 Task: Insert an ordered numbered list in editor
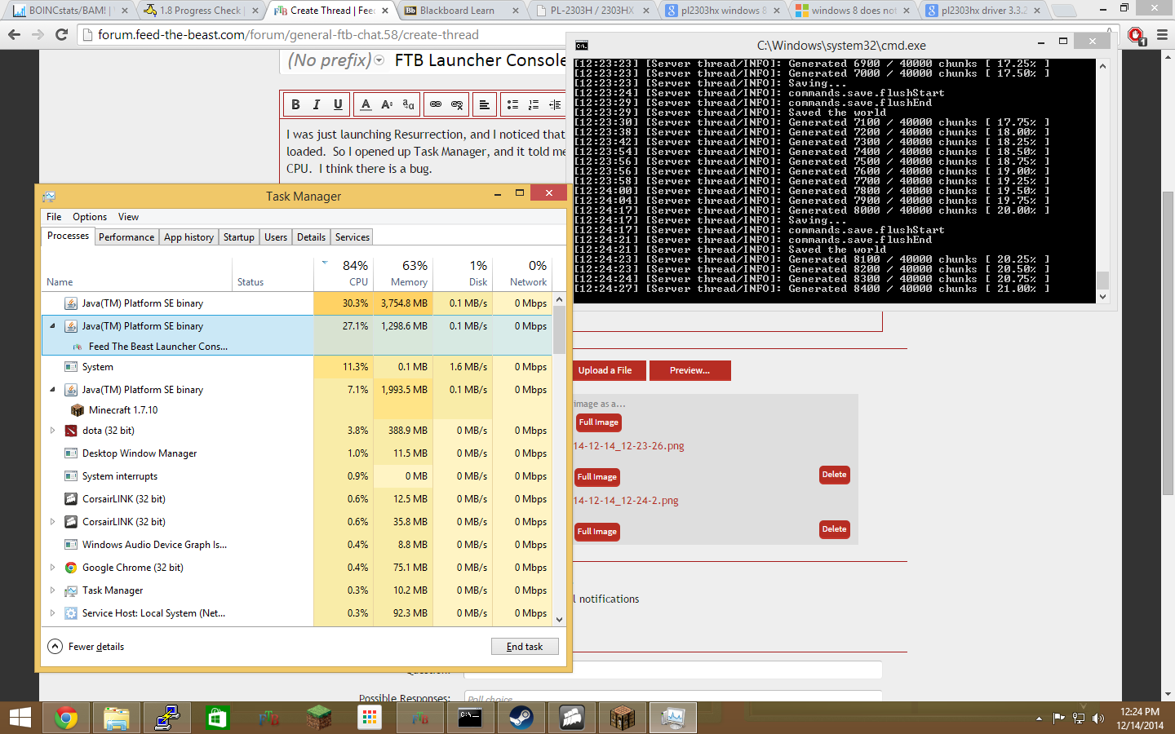tap(534, 104)
